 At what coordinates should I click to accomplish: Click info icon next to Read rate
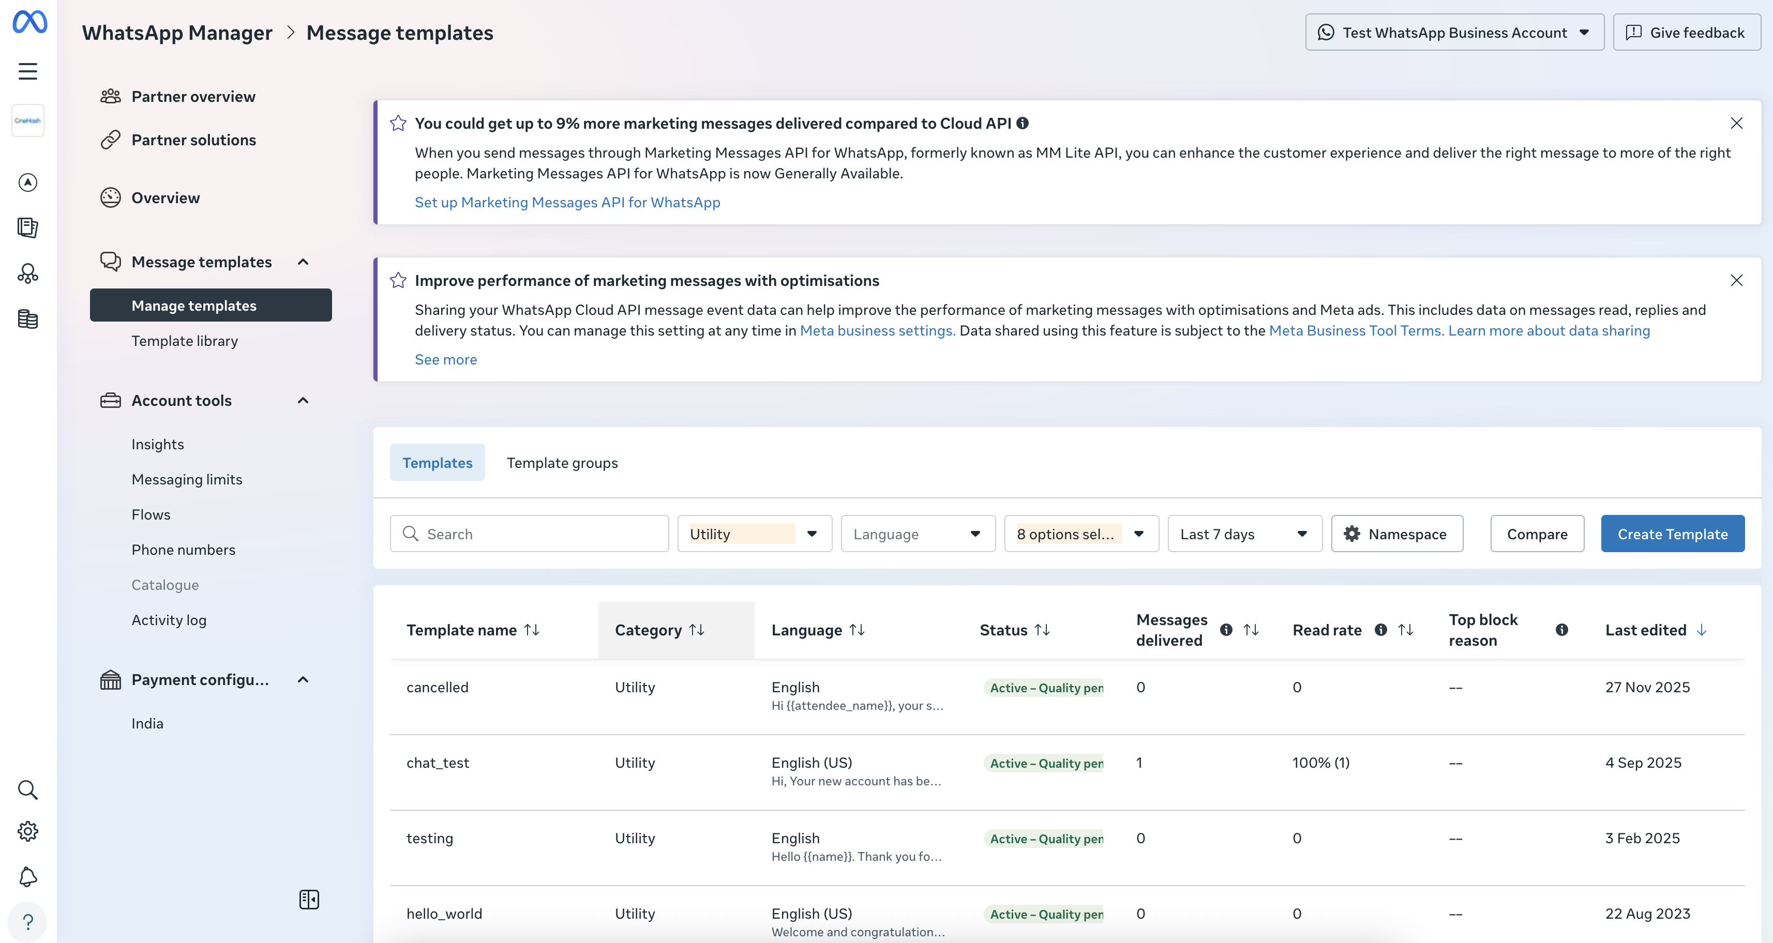point(1380,629)
